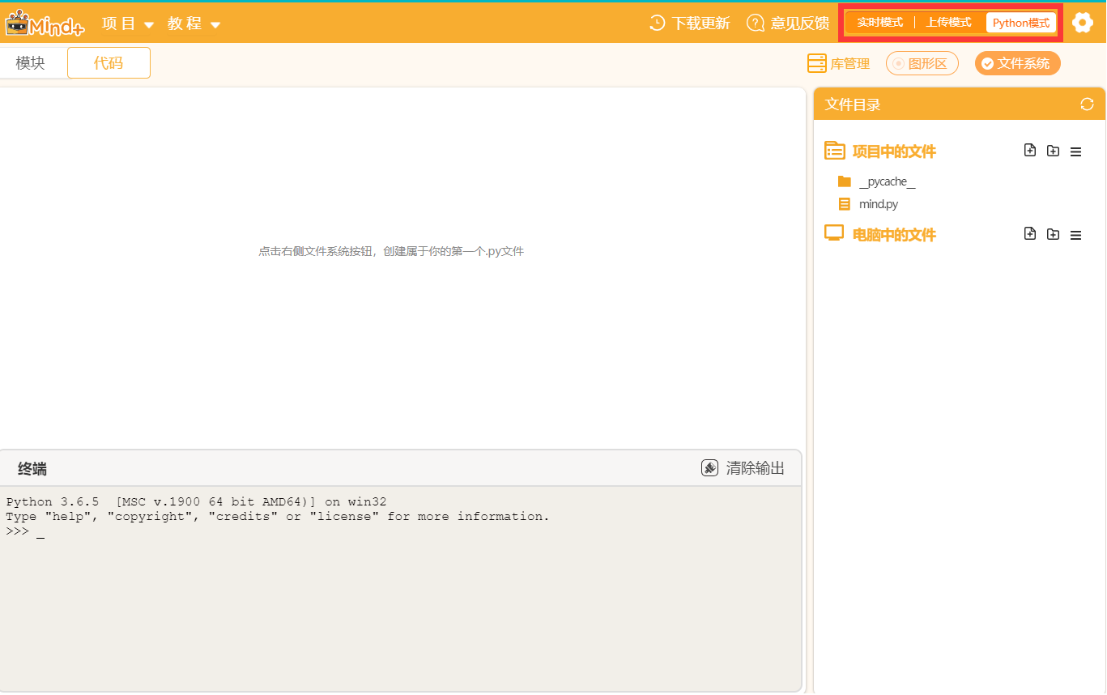Click 下载更新 download update text
1107x695 pixels.
coord(700,23)
